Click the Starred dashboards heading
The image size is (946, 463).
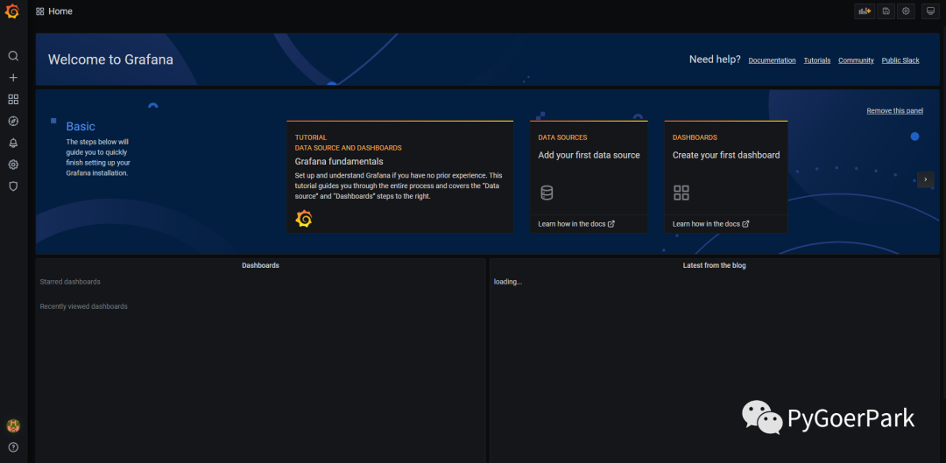(x=70, y=282)
